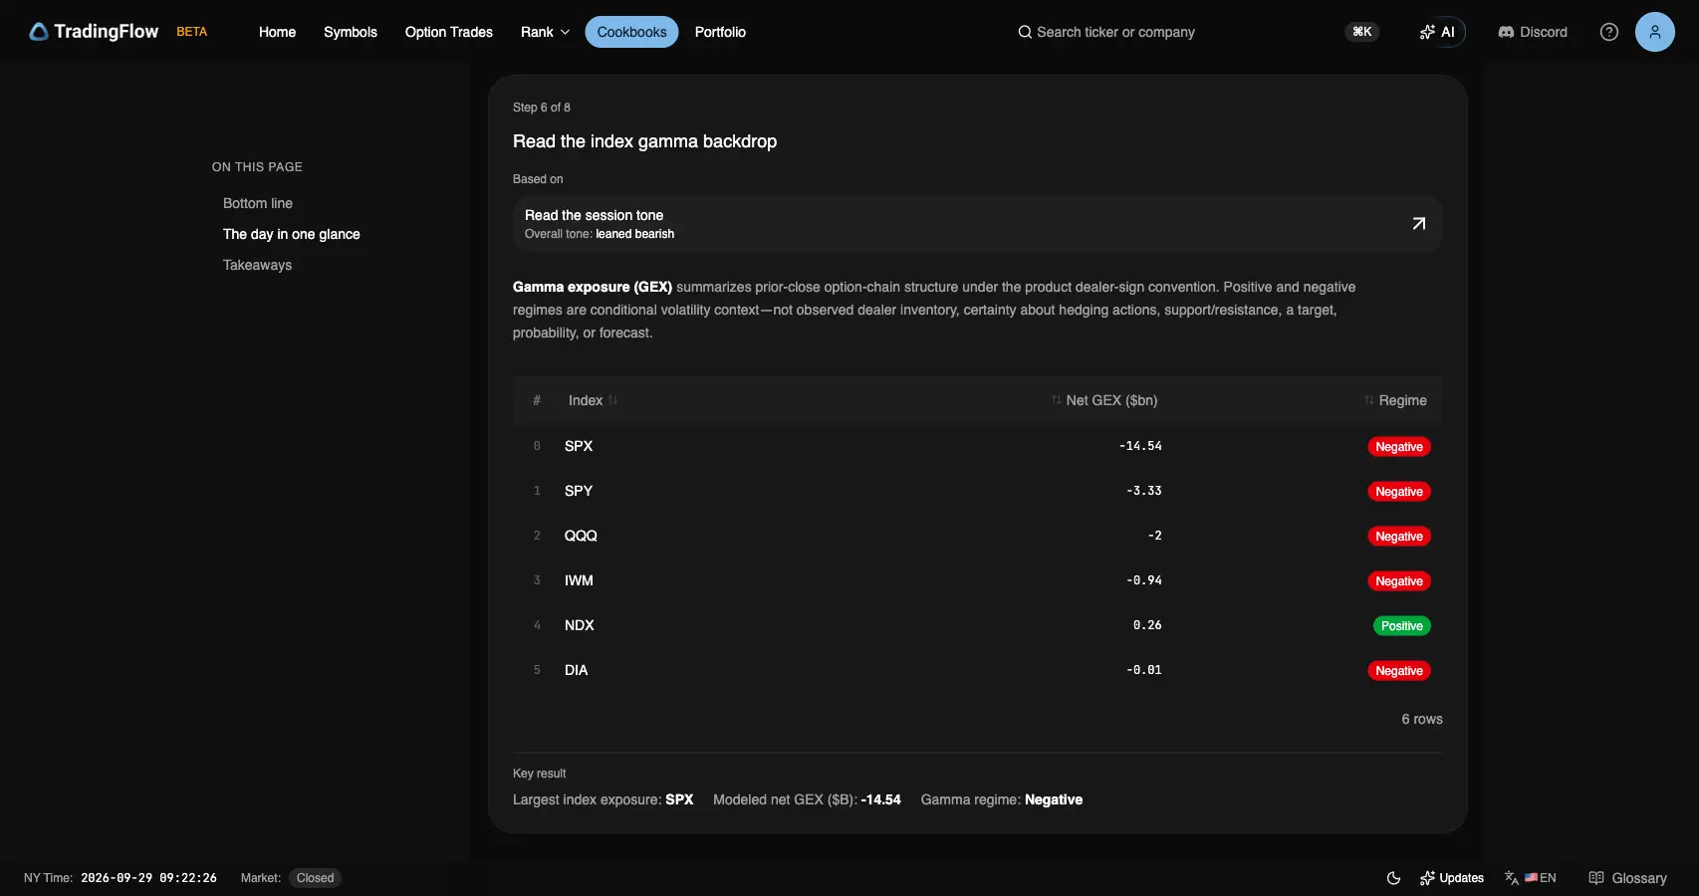1699x896 pixels.
Task: Click the Positive regime badge for NDX
Action: pos(1402,626)
